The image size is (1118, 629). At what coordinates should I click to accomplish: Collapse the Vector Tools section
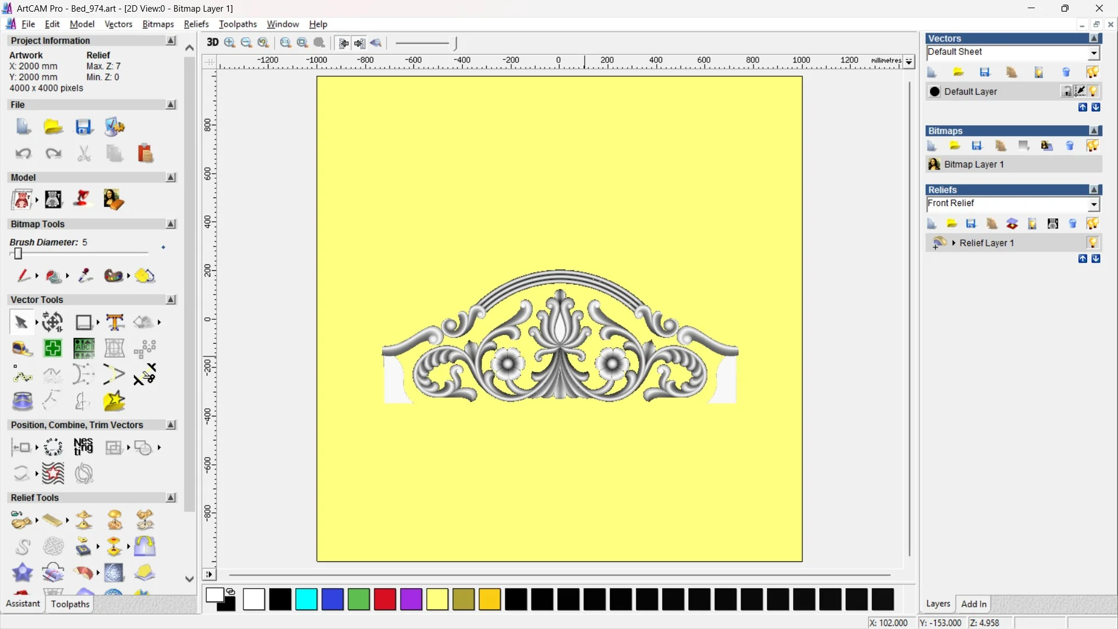[171, 299]
